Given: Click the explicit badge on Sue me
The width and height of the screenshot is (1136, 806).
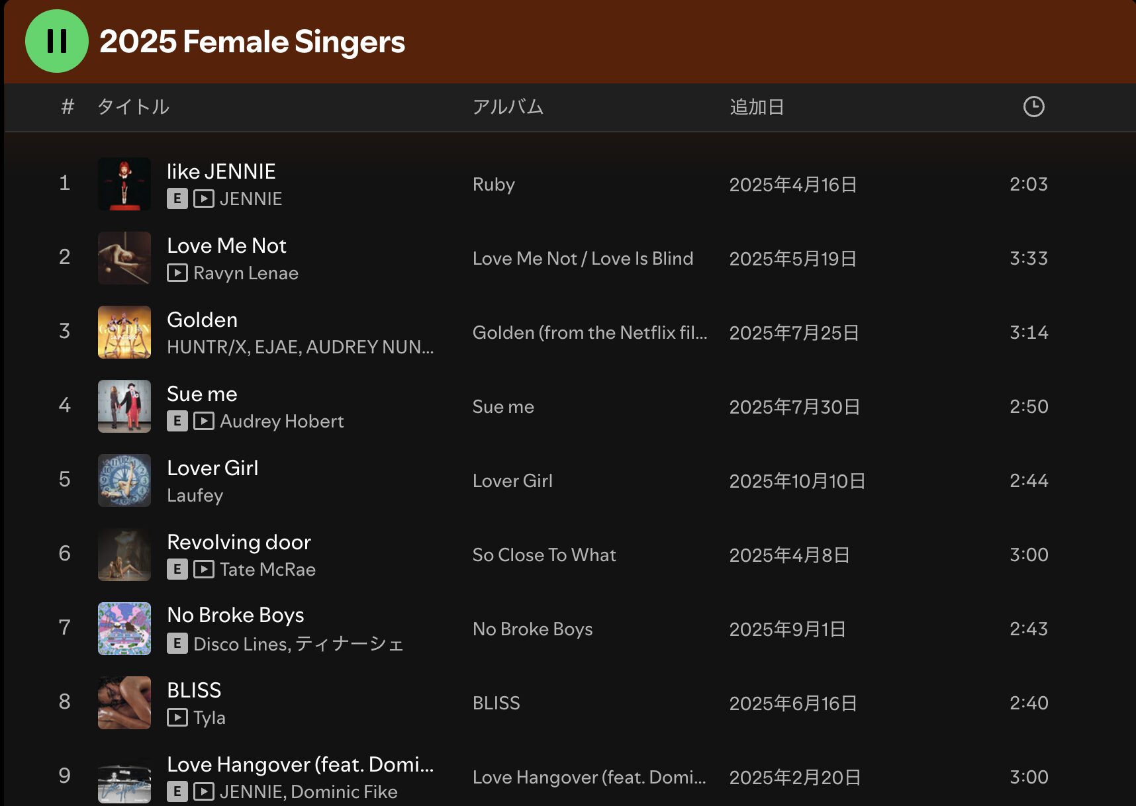Looking at the screenshot, I should point(177,421).
